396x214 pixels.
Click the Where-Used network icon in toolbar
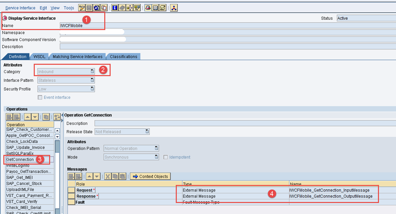click(174, 8)
